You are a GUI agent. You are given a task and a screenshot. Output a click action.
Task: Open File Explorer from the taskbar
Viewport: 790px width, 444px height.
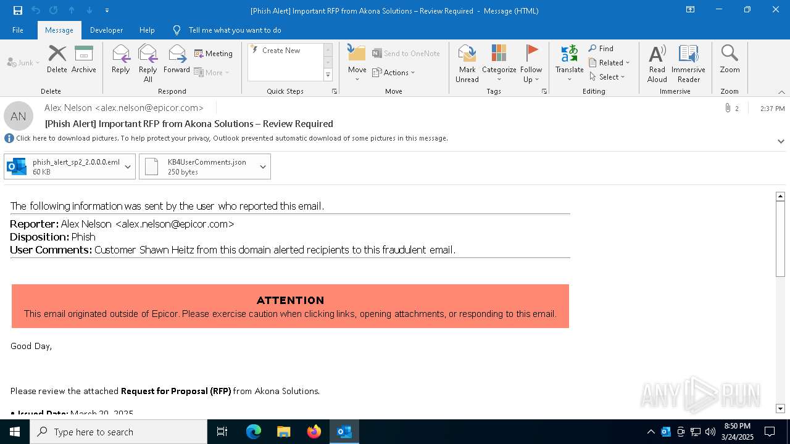pyautogui.click(x=283, y=432)
